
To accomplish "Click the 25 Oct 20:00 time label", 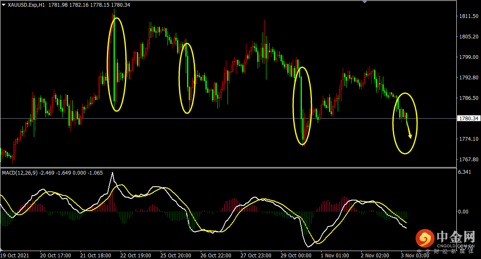I will pyautogui.click(x=176, y=255).
